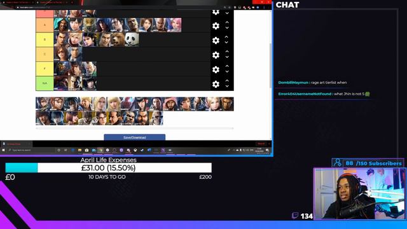
Task: Click the green N/A tier label
Action: pos(45,83)
